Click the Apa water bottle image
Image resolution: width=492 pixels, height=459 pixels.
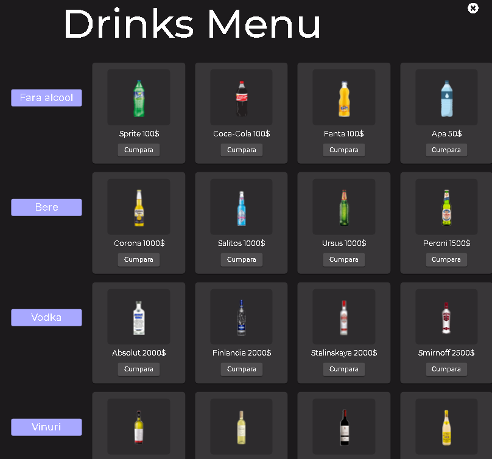[x=446, y=98]
